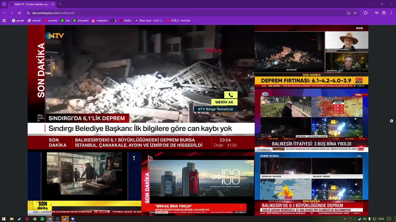
Task: Open Windows notification center
Action: 389,219
